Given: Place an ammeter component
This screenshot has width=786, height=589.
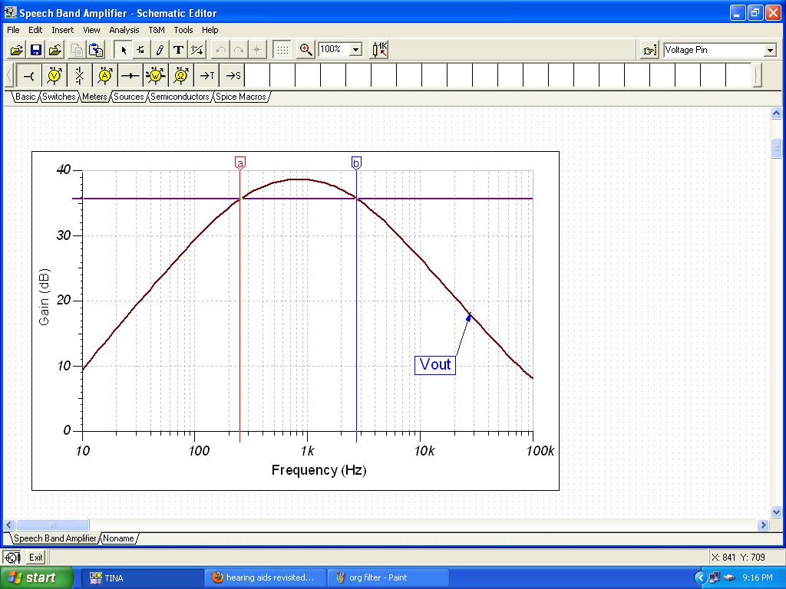Looking at the screenshot, I should pyautogui.click(x=104, y=76).
